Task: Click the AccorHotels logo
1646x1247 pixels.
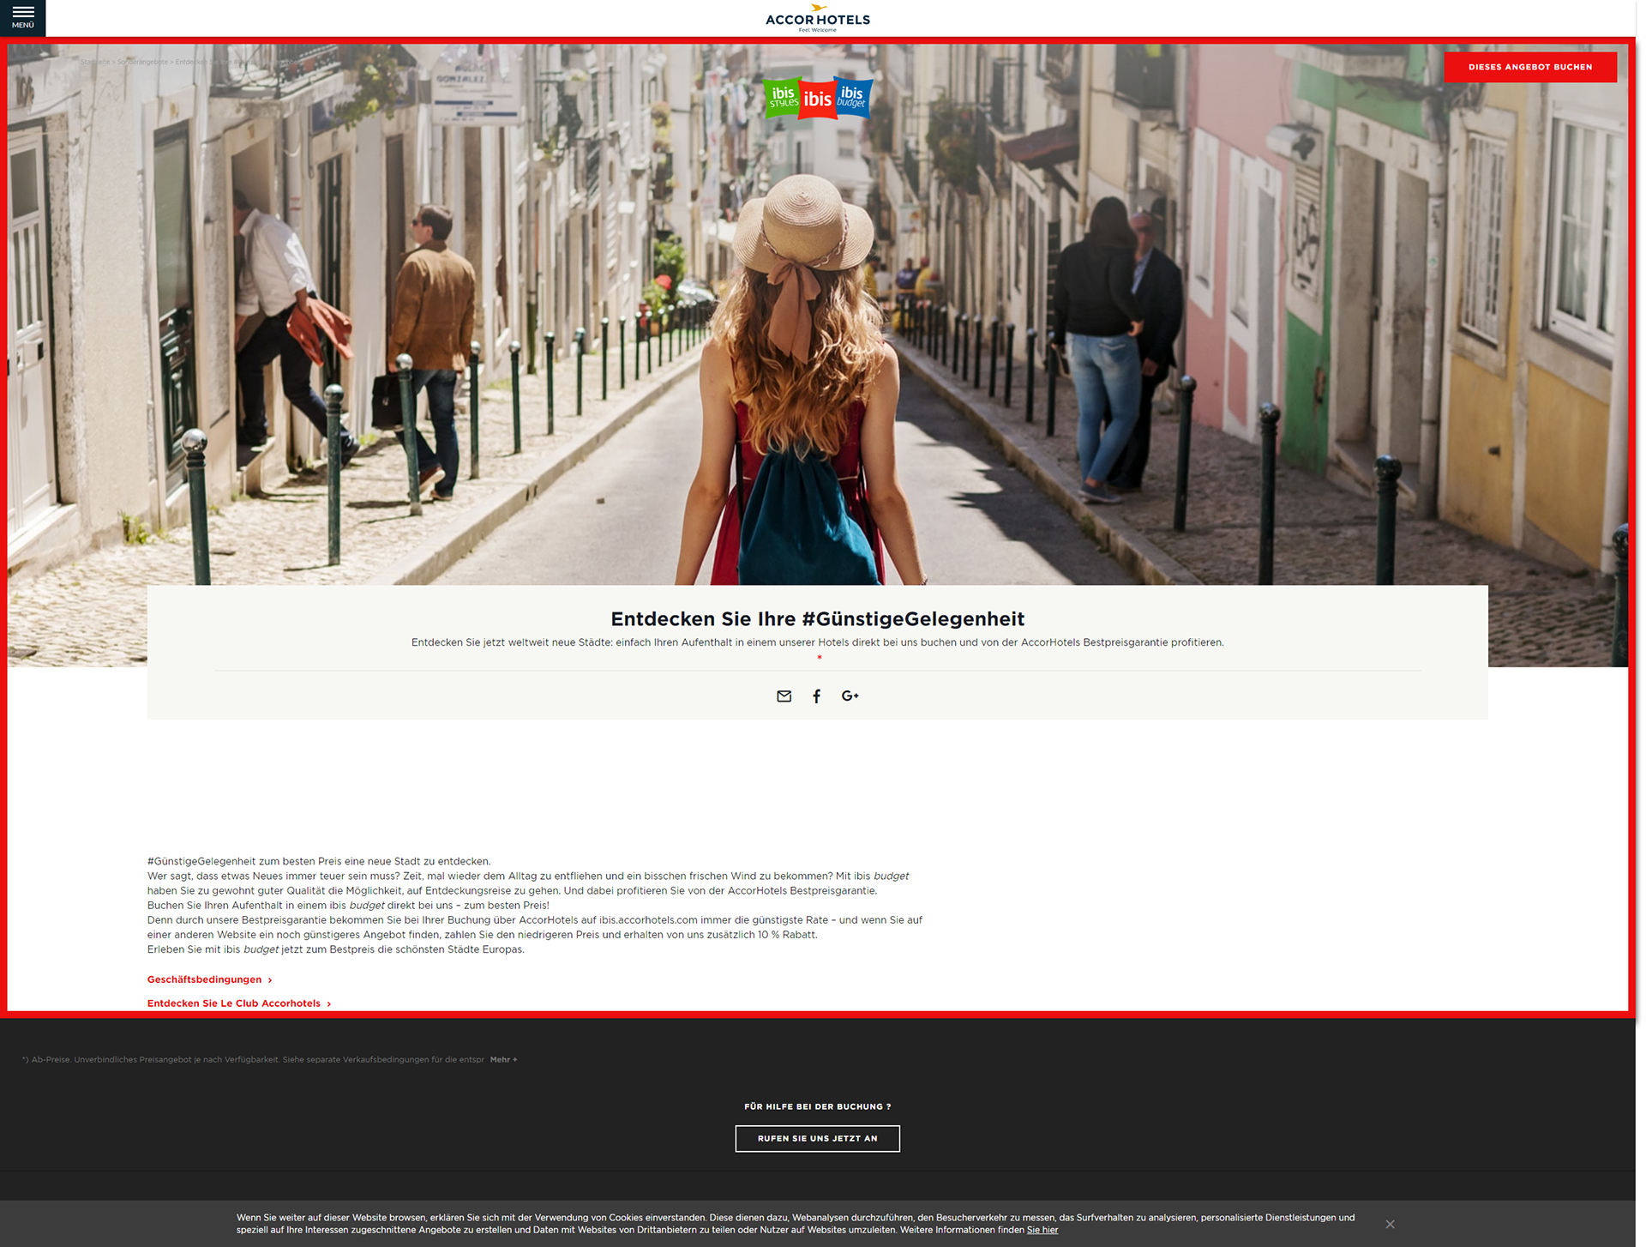Action: [817, 19]
